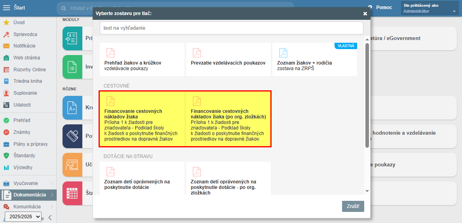Click the Rozvrhy Online calendar icon
This screenshot has height=223, width=462.
(6, 70)
